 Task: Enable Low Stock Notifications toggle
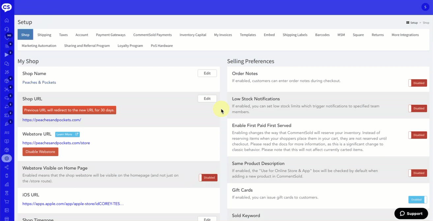click(x=418, y=109)
